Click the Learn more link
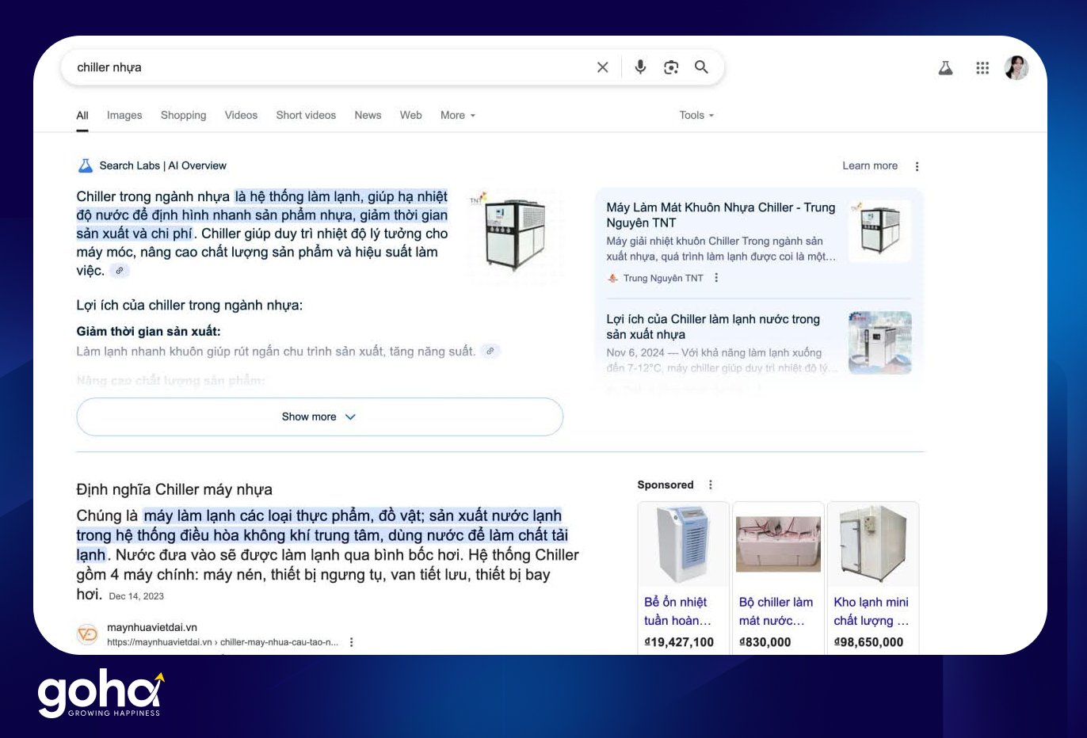The width and height of the screenshot is (1087, 738). (x=870, y=165)
